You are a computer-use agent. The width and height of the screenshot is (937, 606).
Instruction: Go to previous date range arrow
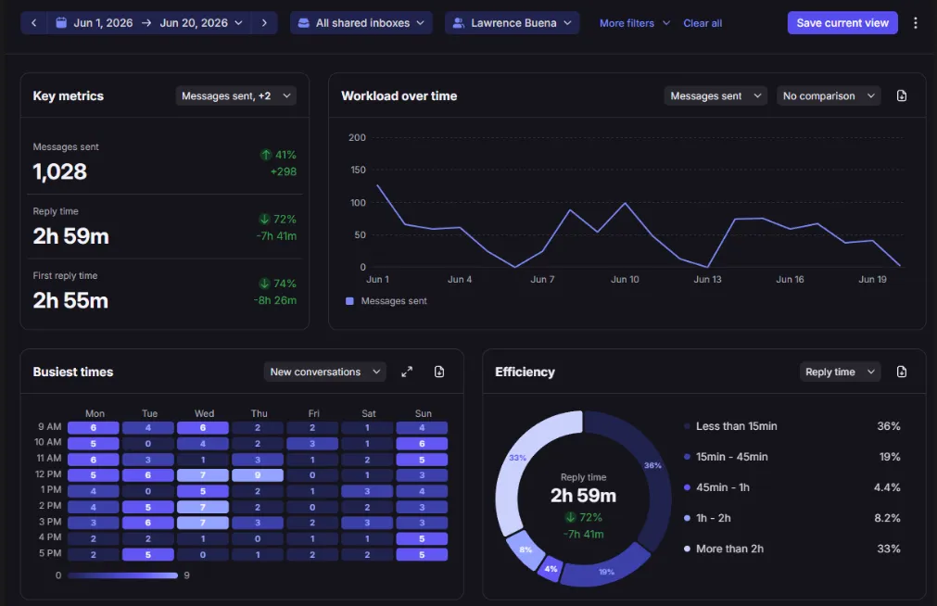tap(34, 23)
